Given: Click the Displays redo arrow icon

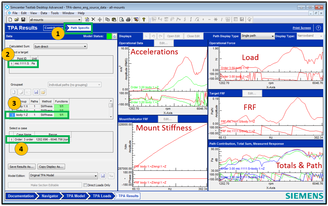Looking at the screenshot, I should [161, 36].
